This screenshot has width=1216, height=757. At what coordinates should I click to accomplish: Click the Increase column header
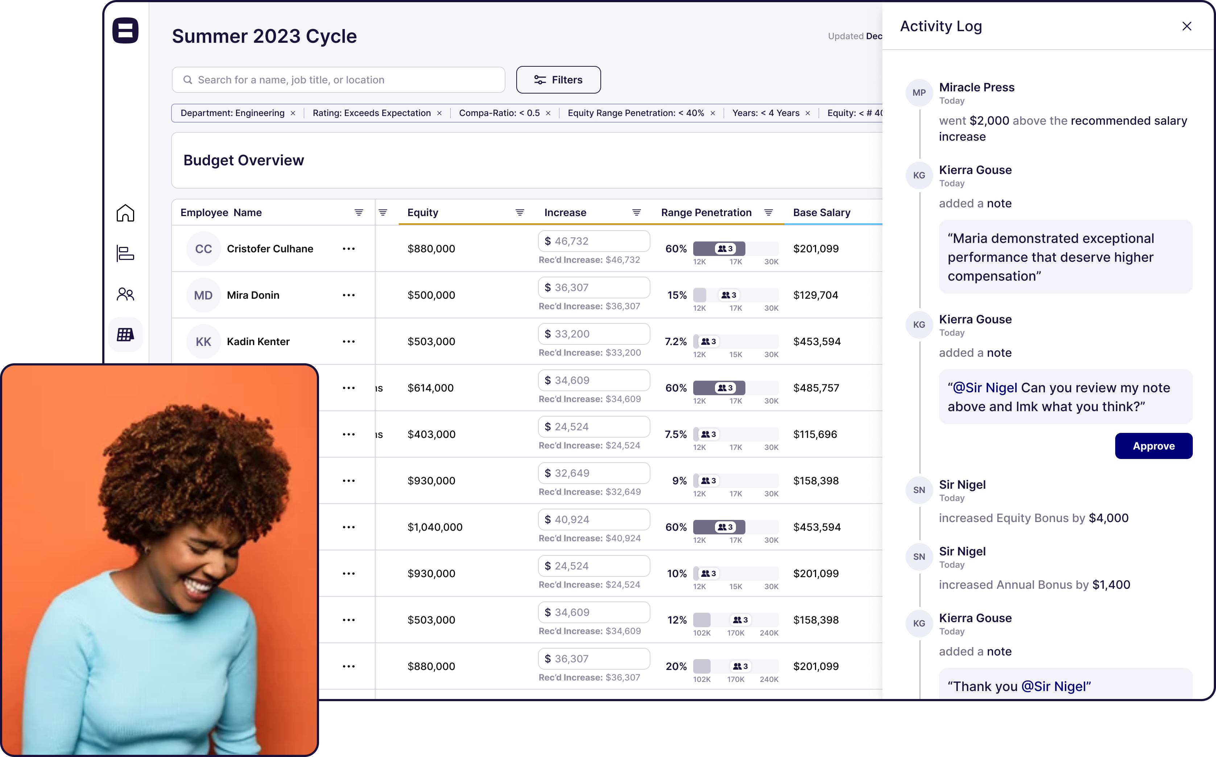click(x=565, y=212)
